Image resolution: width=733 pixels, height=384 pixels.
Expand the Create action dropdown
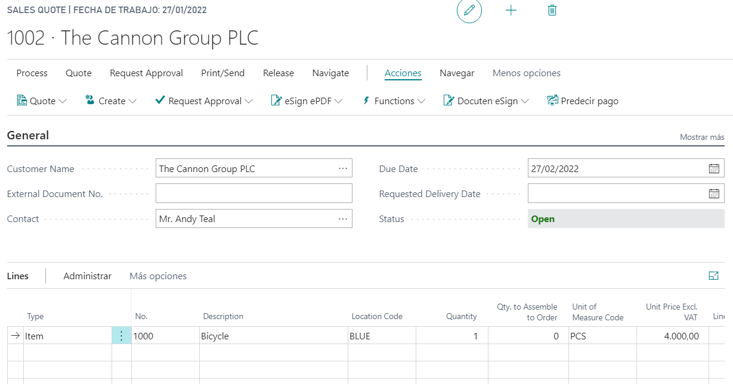(132, 101)
